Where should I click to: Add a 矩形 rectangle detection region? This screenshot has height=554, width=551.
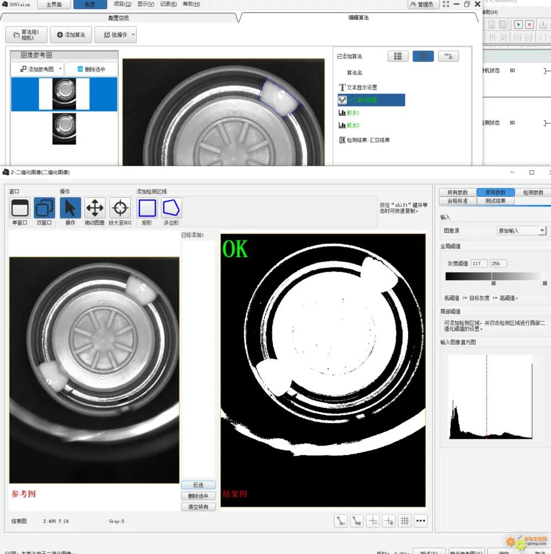click(x=147, y=208)
